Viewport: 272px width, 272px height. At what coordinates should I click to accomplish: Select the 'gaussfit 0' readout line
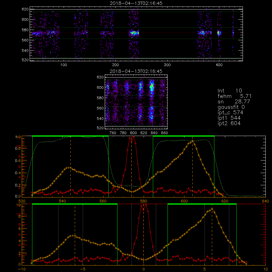tap(231, 107)
